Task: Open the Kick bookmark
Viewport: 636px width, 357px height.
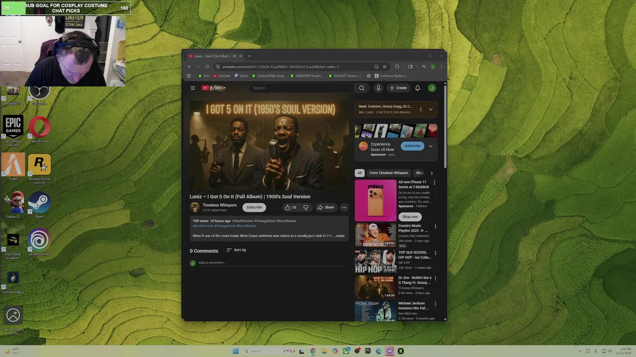Action: (203, 76)
